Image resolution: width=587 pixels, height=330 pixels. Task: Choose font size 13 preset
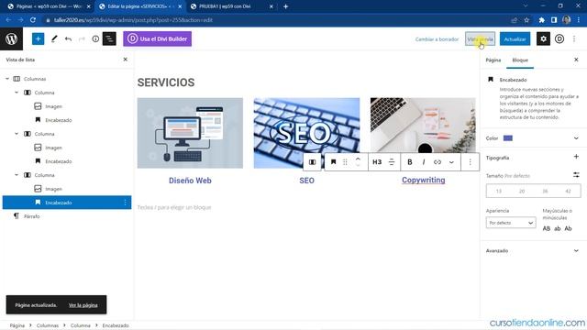click(499, 192)
